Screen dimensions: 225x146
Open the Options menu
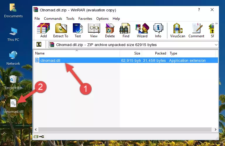point(102,19)
